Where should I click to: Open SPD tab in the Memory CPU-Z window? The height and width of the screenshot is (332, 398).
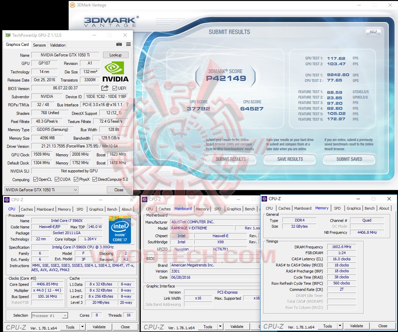coord(337,208)
